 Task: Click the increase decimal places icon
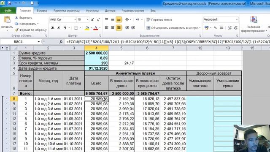point(229,28)
